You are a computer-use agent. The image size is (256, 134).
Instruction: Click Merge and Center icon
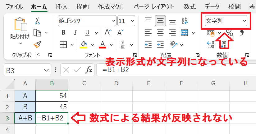coord(185,33)
